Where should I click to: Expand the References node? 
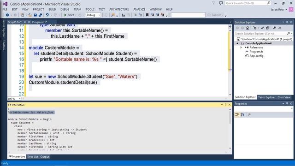click(241, 47)
